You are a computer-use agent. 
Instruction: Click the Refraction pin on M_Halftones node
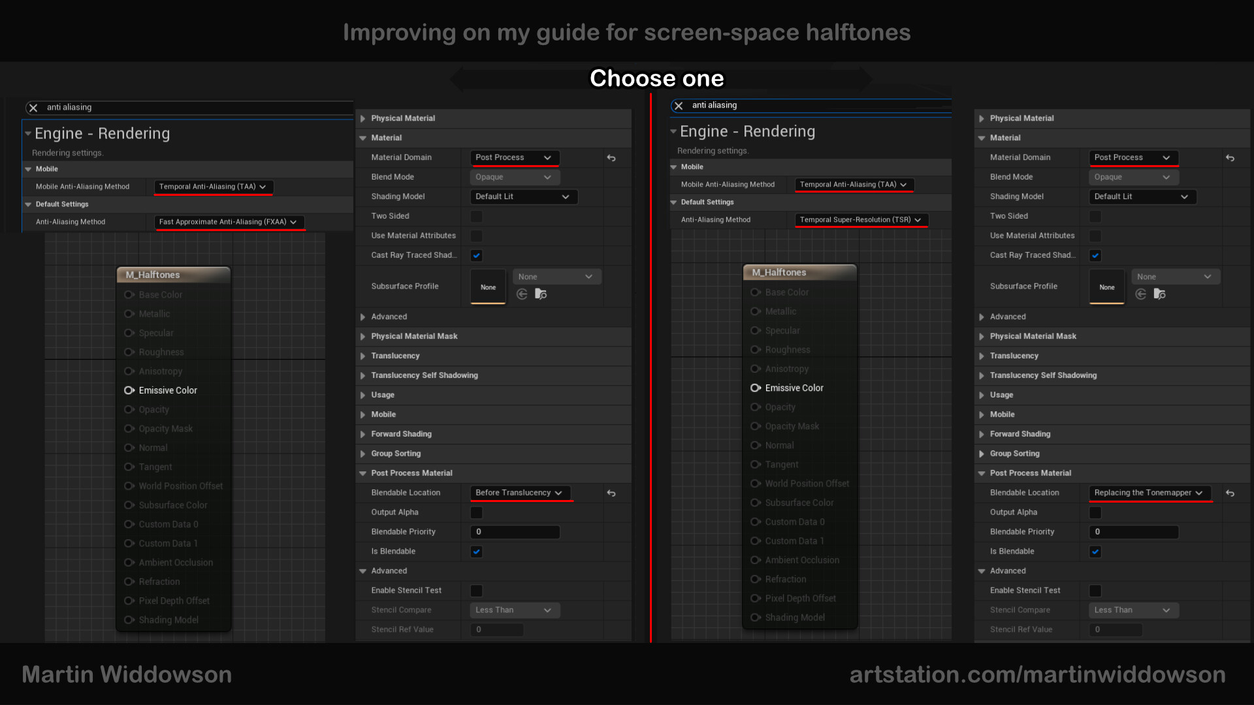[128, 582]
